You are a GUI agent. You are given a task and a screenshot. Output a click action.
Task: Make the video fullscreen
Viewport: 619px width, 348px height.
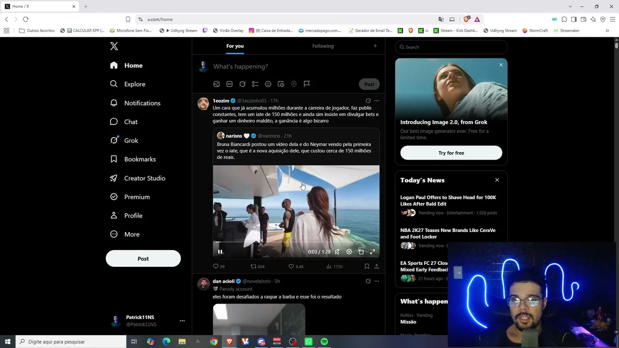coord(372,252)
